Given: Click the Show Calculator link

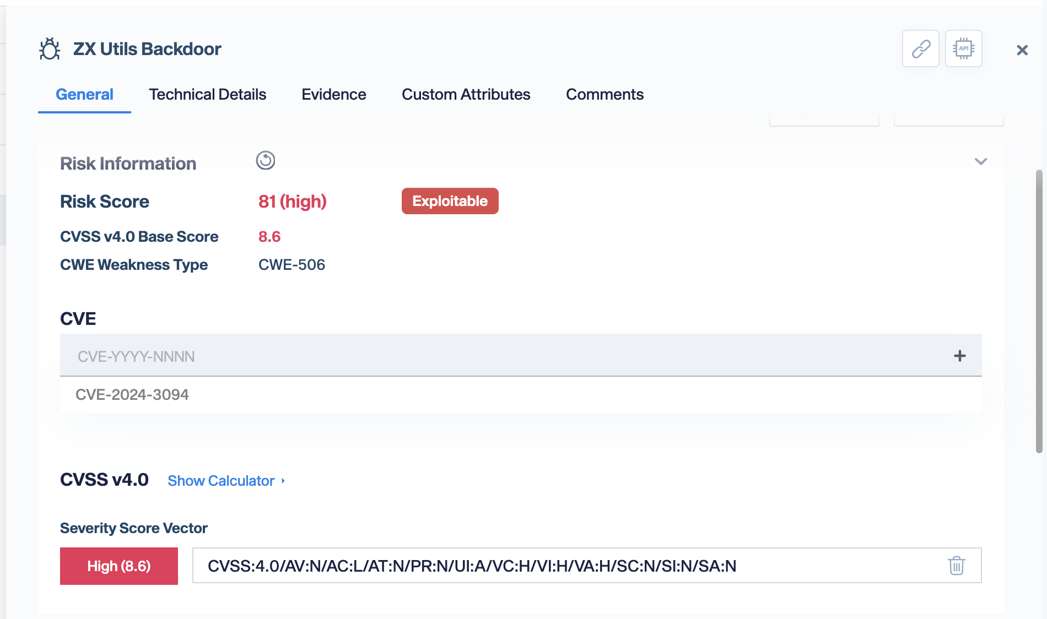Looking at the screenshot, I should pyautogui.click(x=226, y=481).
